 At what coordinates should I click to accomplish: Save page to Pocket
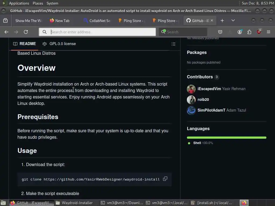tap(220, 32)
